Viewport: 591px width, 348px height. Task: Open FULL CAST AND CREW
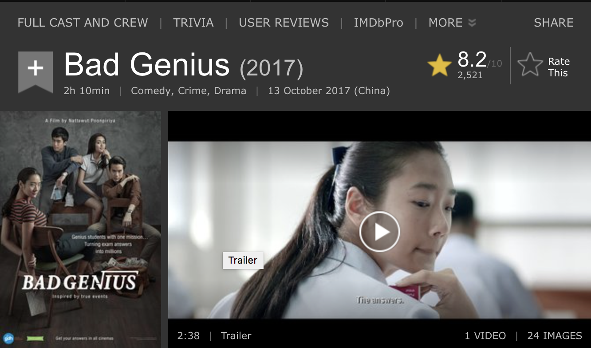[x=83, y=23]
